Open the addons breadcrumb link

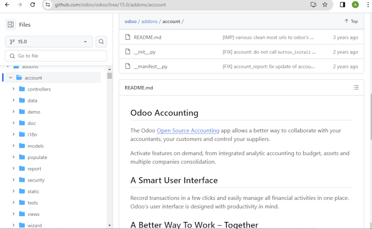click(149, 21)
